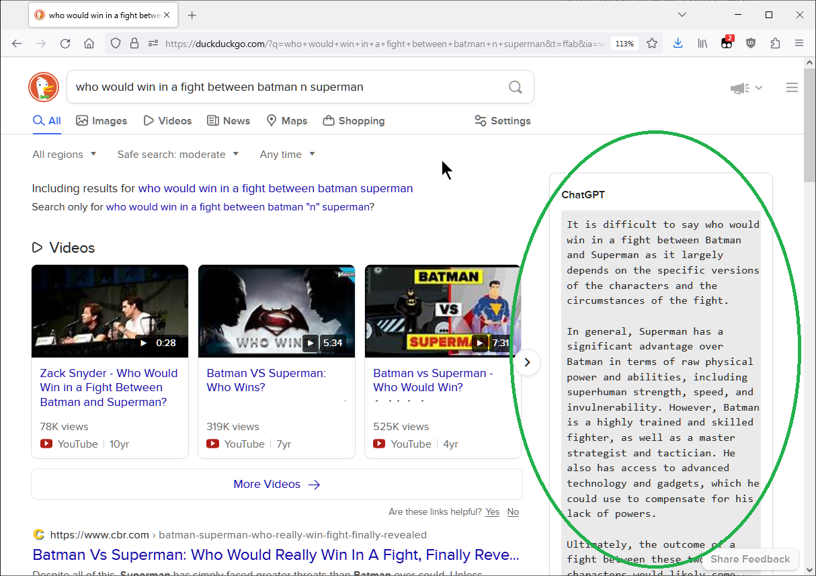Image resolution: width=816 pixels, height=576 pixels.
Task: Open the tracking protection shield icon
Action: tap(116, 43)
